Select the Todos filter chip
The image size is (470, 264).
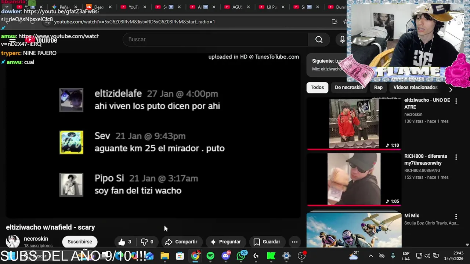click(x=317, y=87)
